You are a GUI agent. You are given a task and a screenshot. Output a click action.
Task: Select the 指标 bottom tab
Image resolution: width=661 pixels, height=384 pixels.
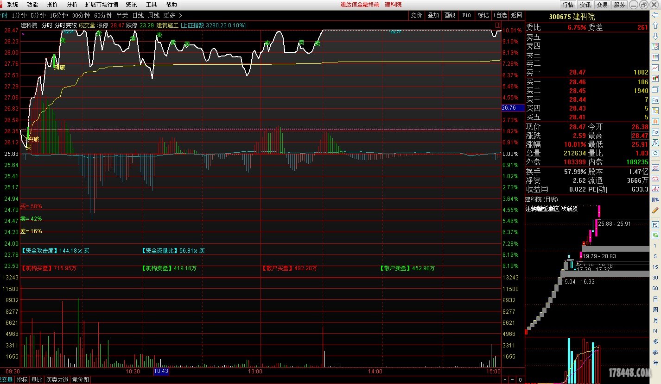(22, 380)
